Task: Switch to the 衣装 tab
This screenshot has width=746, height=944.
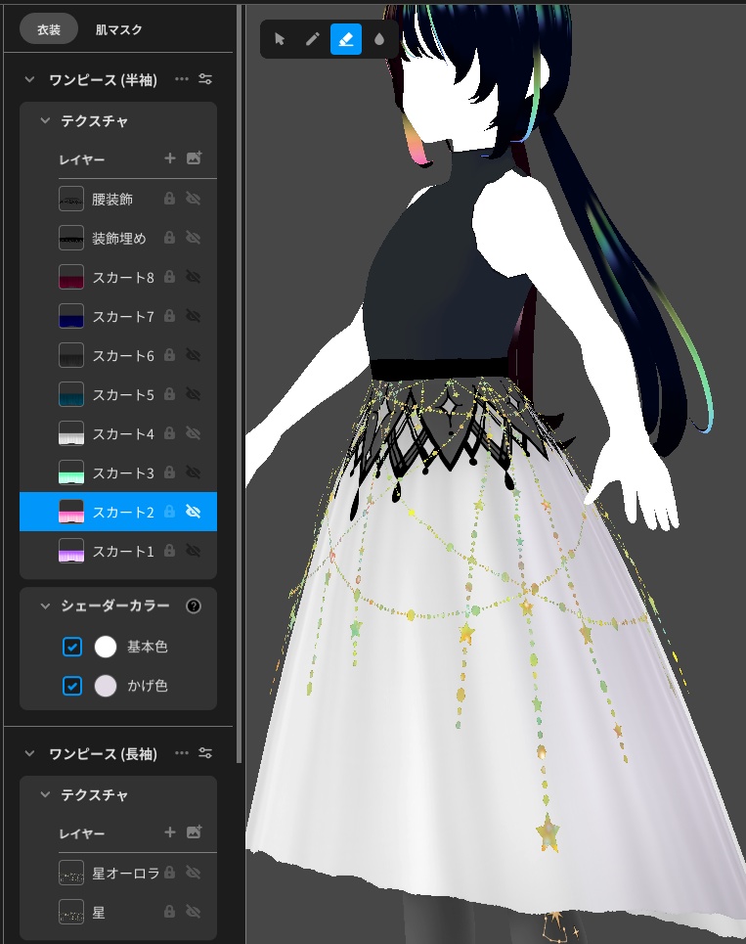Action: (x=49, y=29)
